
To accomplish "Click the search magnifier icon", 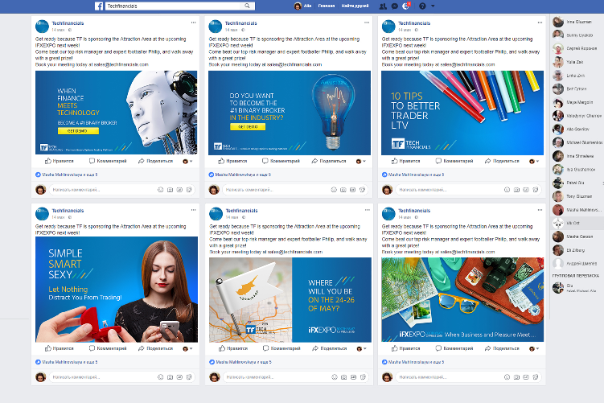I will pos(247,6).
